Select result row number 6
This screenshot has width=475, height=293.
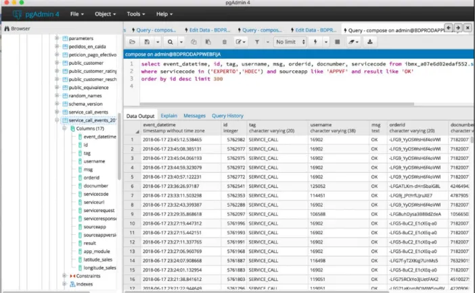(x=132, y=186)
